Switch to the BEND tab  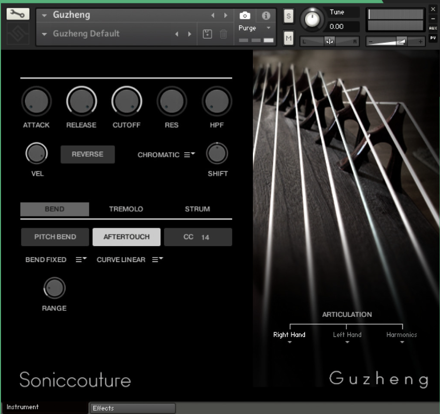pyautogui.click(x=55, y=209)
